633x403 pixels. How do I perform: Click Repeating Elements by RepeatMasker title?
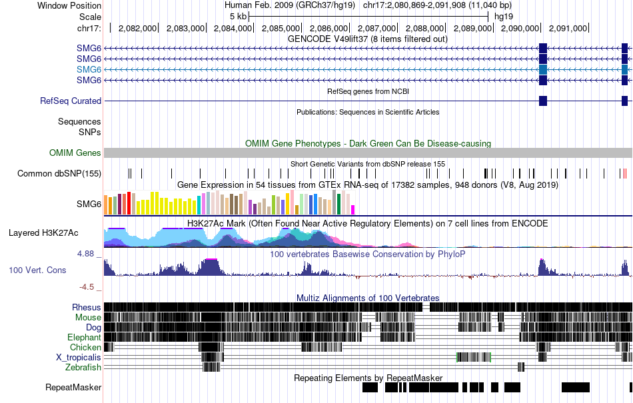coord(368,378)
